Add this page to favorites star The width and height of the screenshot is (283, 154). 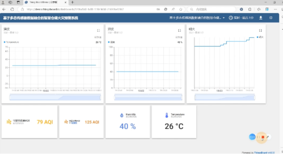click(x=181, y=9)
